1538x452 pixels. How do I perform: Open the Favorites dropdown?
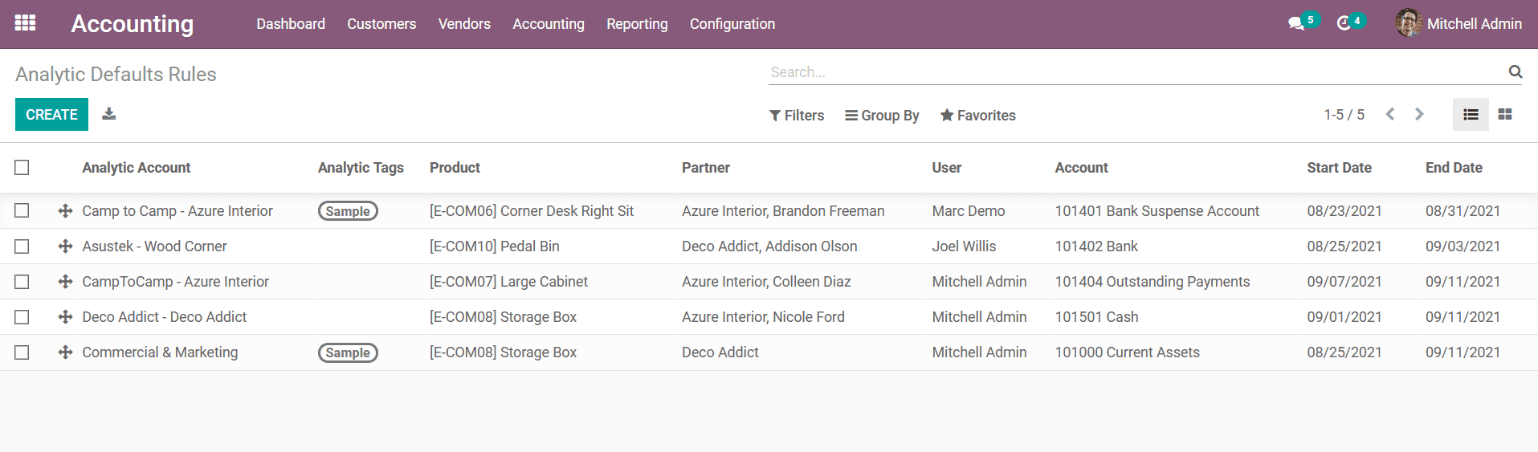(x=977, y=116)
